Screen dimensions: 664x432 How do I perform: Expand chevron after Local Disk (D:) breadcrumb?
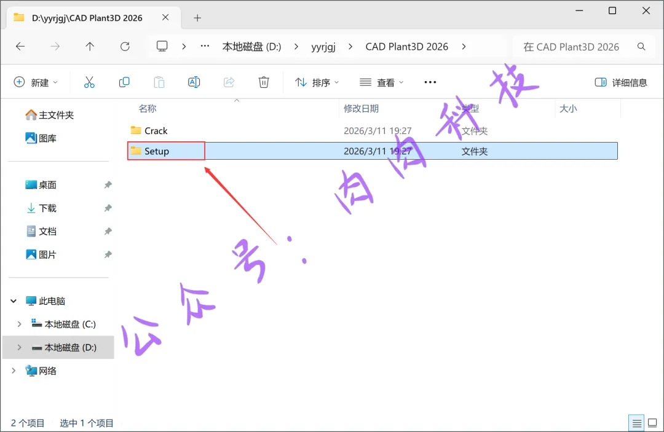pos(296,47)
